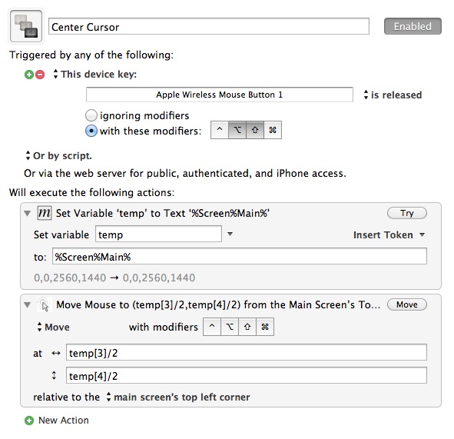Toggle Option modifier in trigger modifiers

[237, 130]
